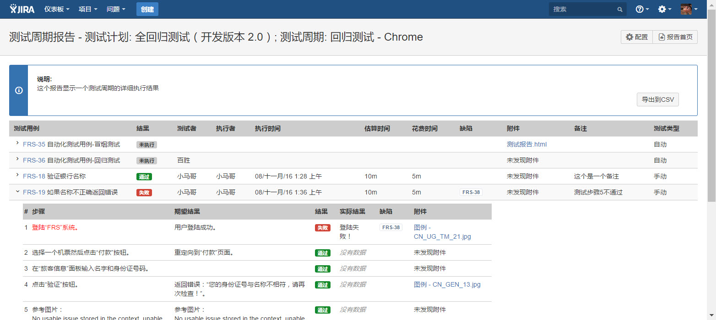Click the 未执行 status badge for FRS-35
The image size is (716, 320).
click(146, 145)
